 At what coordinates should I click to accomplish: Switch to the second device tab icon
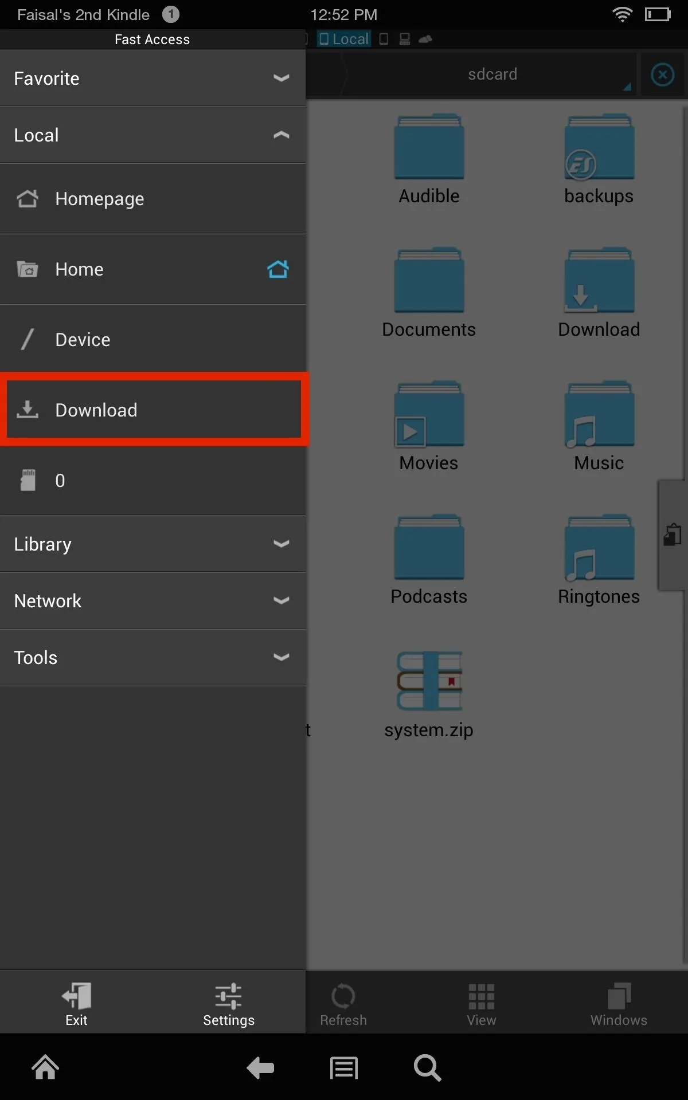coord(384,39)
